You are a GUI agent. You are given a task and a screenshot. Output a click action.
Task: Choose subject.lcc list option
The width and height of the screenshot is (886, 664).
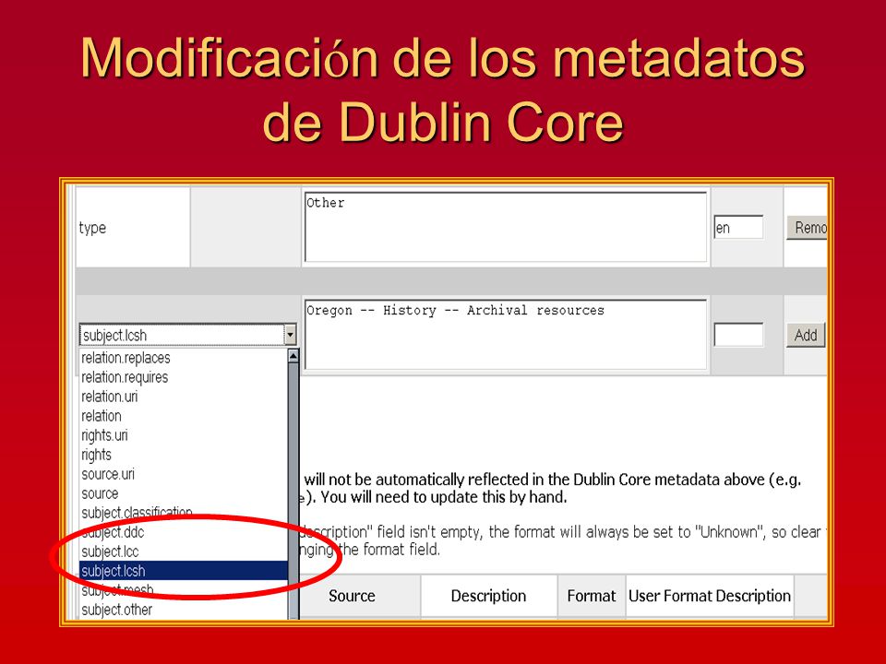[x=184, y=551]
